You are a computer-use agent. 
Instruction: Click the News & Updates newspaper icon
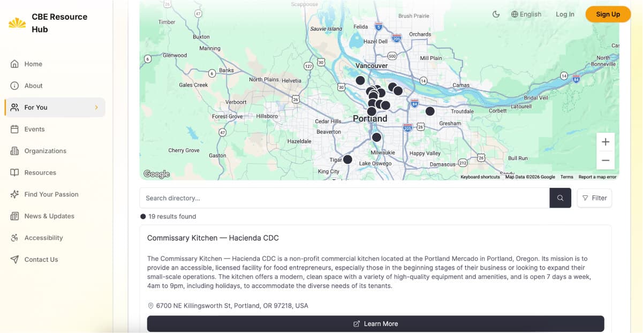click(14, 216)
